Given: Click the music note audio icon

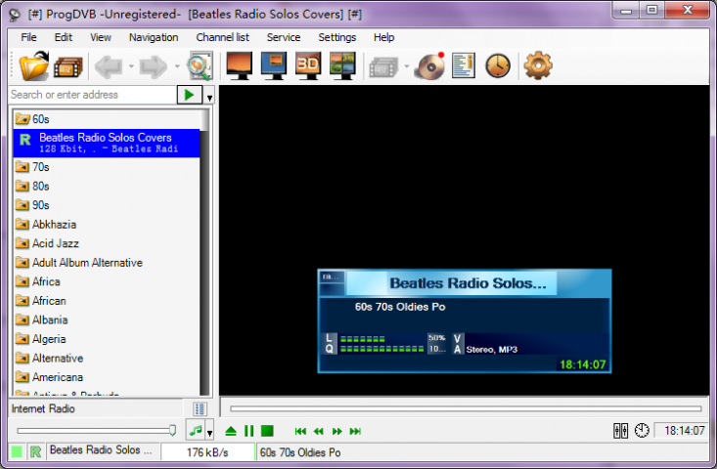Looking at the screenshot, I should (196, 431).
